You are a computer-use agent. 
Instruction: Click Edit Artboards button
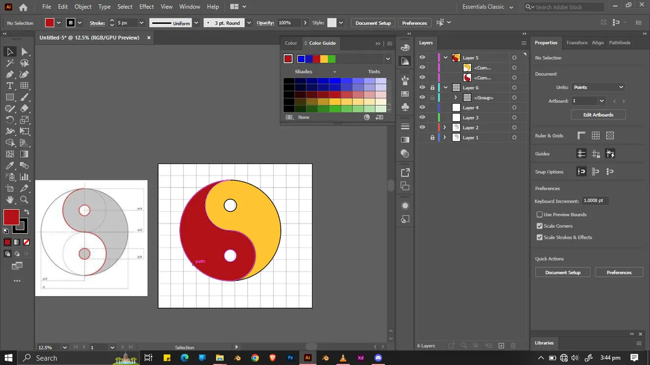click(598, 115)
